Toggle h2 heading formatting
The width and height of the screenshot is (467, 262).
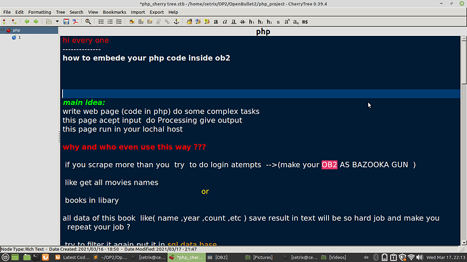261,22
